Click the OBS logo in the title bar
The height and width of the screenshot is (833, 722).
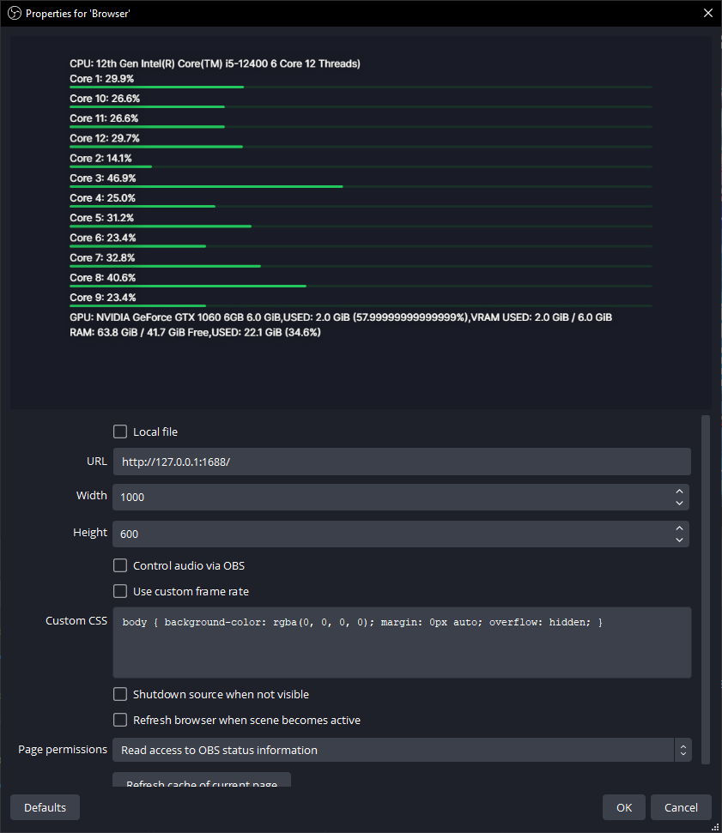point(15,13)
